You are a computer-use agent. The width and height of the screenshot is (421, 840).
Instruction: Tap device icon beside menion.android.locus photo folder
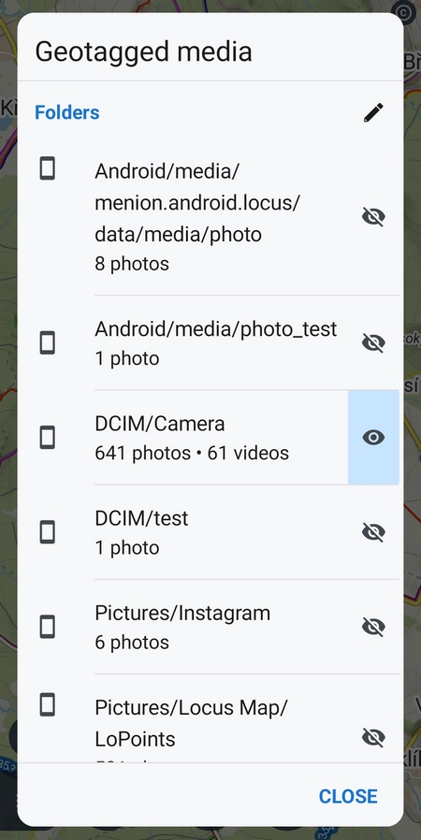coord(48,168)
